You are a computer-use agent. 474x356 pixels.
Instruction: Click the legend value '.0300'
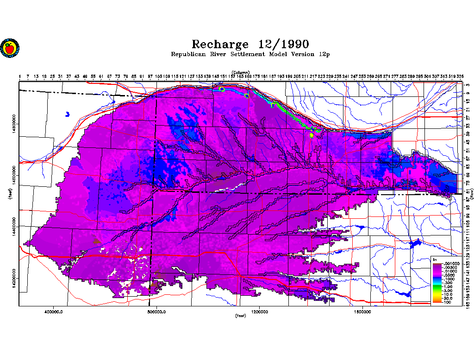(449, 275)
